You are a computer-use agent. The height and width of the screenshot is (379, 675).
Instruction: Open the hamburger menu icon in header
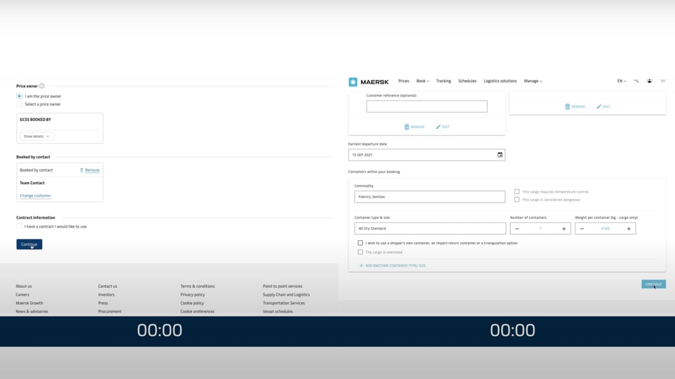click(662, 81)
